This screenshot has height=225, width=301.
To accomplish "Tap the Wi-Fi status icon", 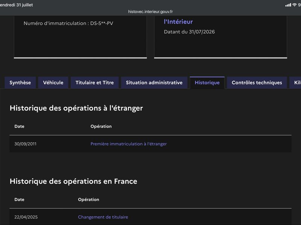I will pos(295,5).
